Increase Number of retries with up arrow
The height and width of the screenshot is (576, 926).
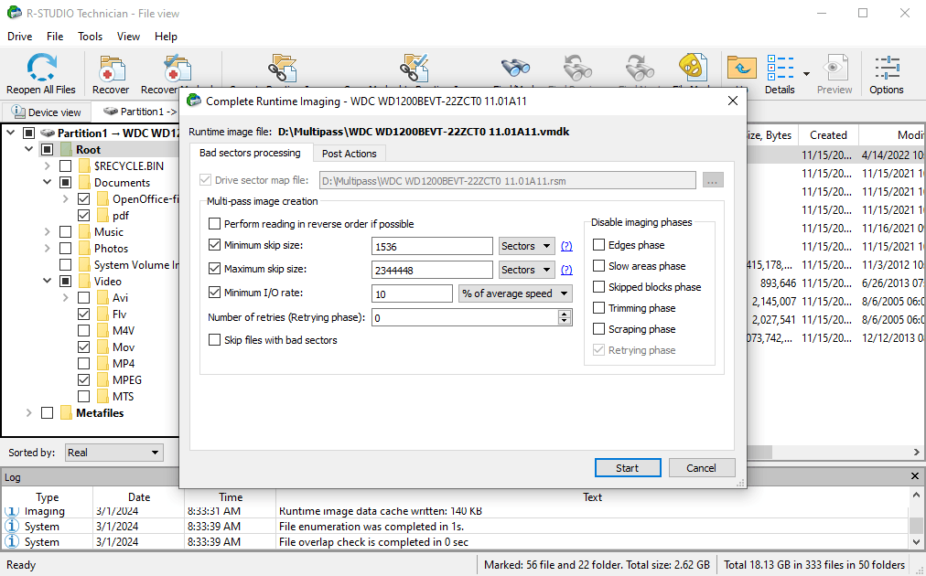click(565, 314)
